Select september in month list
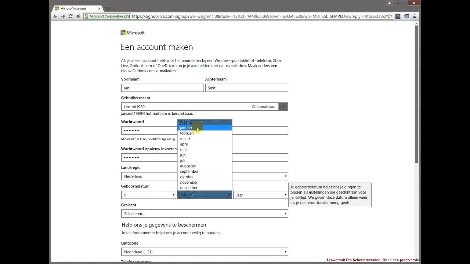The height and width of the screenshot is (264, 470). (x=205, y=171)
